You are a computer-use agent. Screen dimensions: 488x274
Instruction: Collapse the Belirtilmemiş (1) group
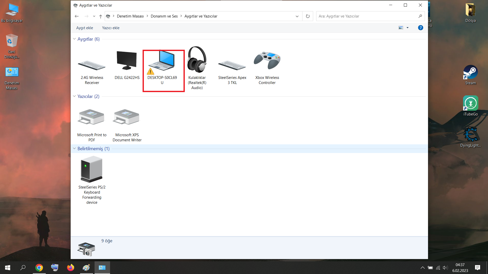pos(74,148)
